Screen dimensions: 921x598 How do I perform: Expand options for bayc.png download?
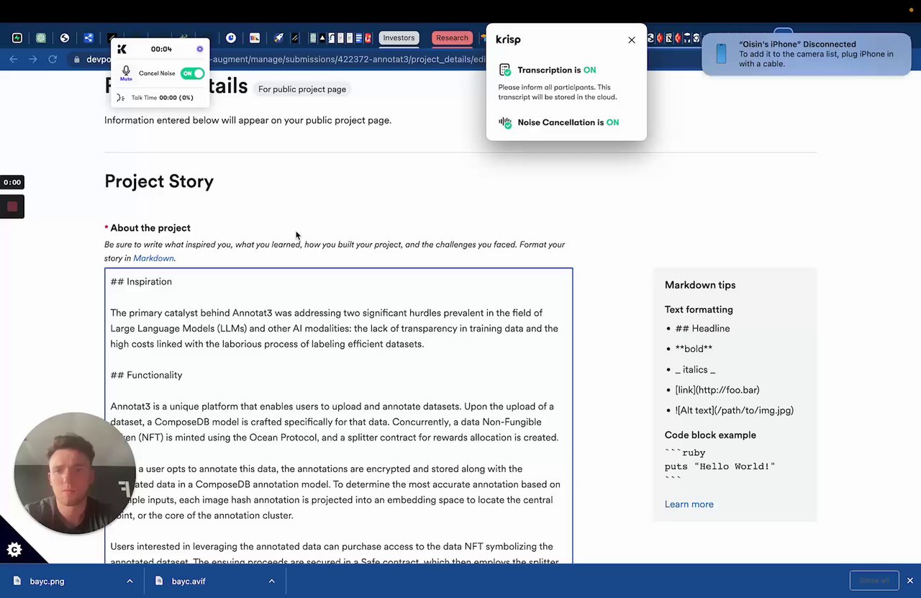(130, 581)
